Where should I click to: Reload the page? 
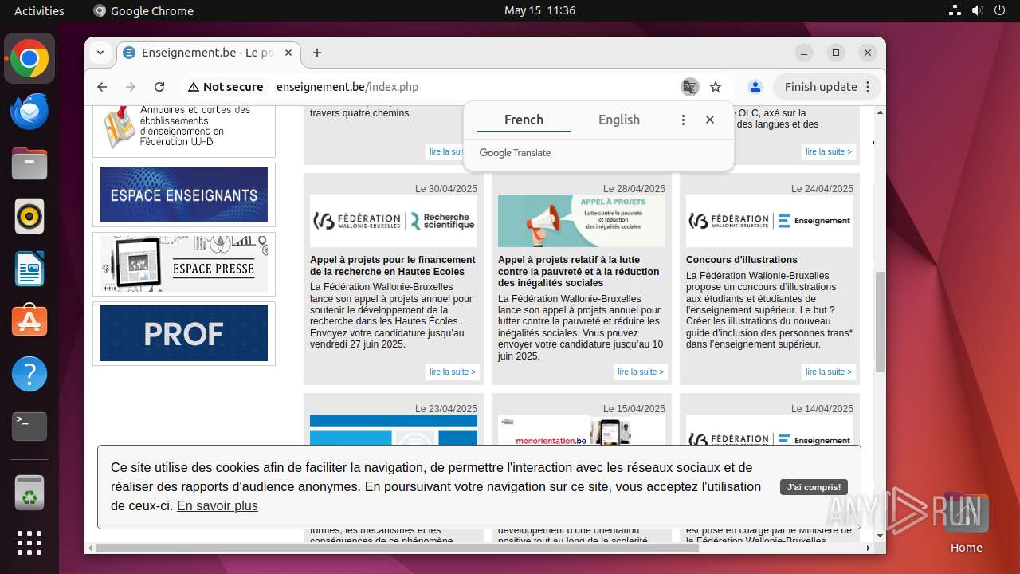coord(159,87)
